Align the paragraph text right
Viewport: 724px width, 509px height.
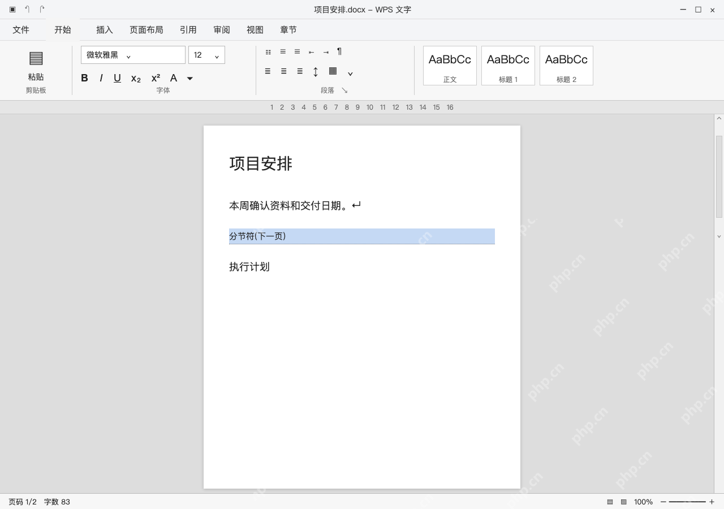click(300, 71)
